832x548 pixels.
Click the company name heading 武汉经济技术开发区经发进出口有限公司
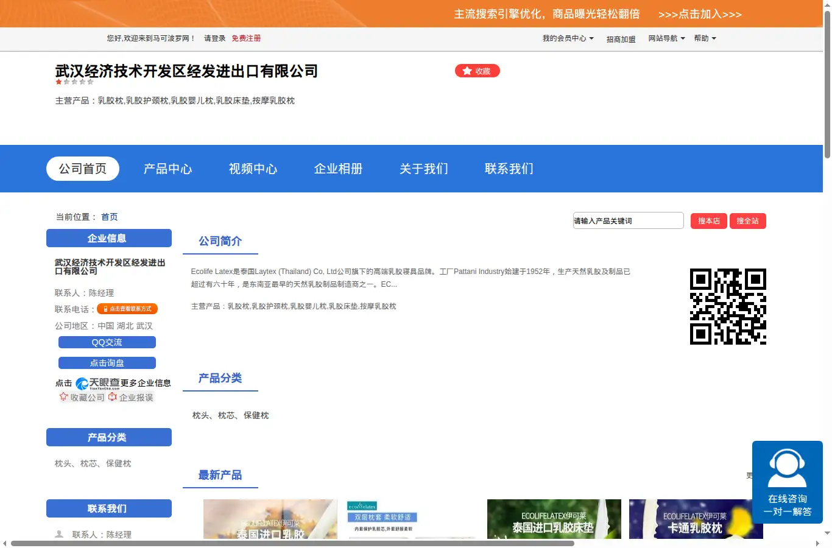(186, 71)
